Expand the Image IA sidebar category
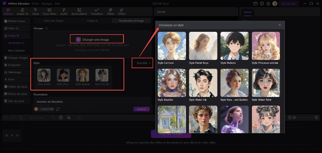Image resolution: width=322 pixels, height=153 pixels. [15, 35]
